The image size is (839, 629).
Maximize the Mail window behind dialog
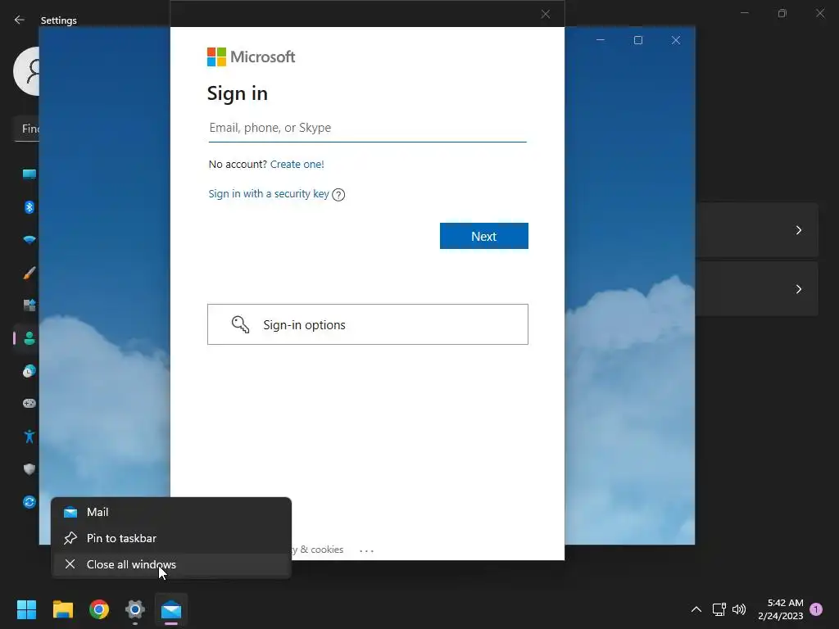637,40
